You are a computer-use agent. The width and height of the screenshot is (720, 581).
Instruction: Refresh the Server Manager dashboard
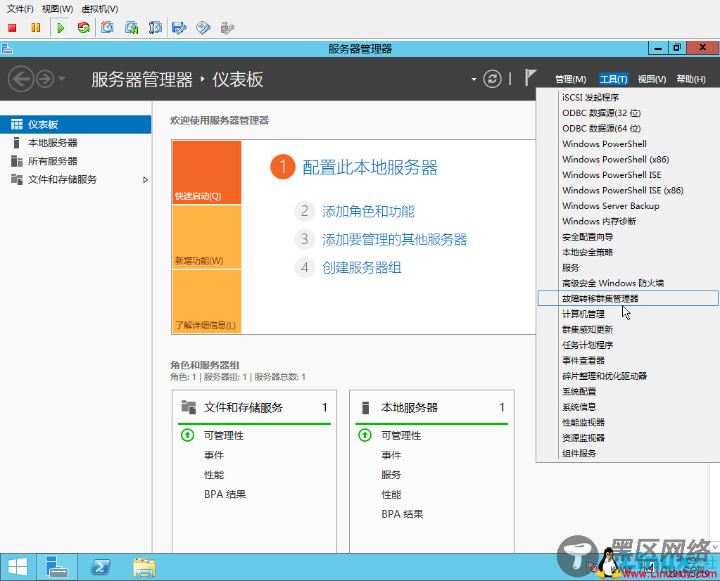(x=492, y=79)
